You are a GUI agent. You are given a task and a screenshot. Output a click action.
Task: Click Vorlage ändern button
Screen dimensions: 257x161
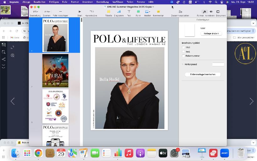211,34
